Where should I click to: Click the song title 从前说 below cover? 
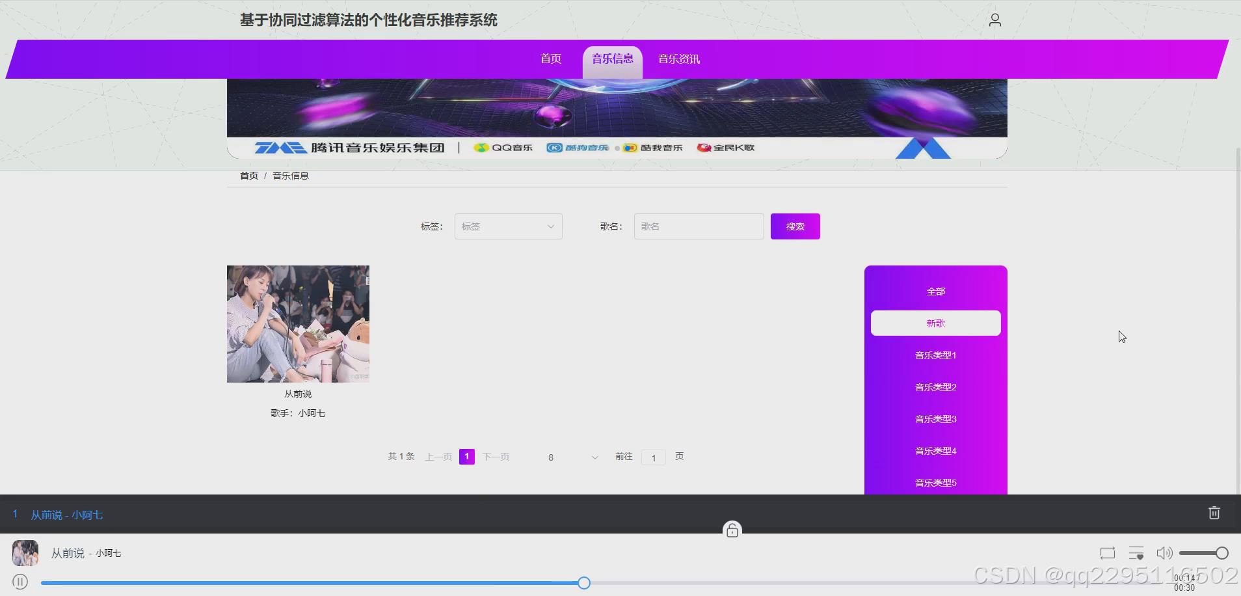pyautogui.click(x=298, y=394)
